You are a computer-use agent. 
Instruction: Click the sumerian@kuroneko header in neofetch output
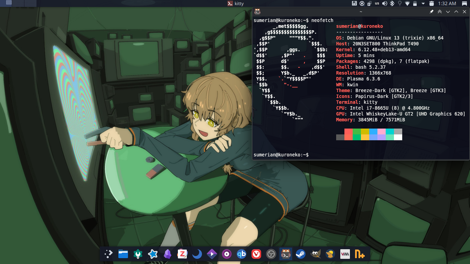360,26
